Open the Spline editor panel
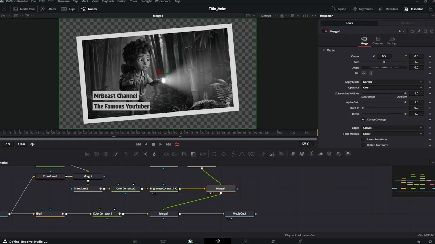This screenshot has width=435, height=244. [x=338, y=9]
